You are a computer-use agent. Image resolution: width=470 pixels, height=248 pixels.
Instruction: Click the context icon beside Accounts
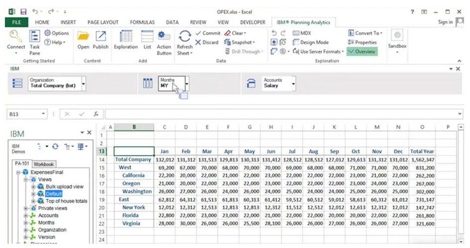pyautogui.click(x=251, y=83)
